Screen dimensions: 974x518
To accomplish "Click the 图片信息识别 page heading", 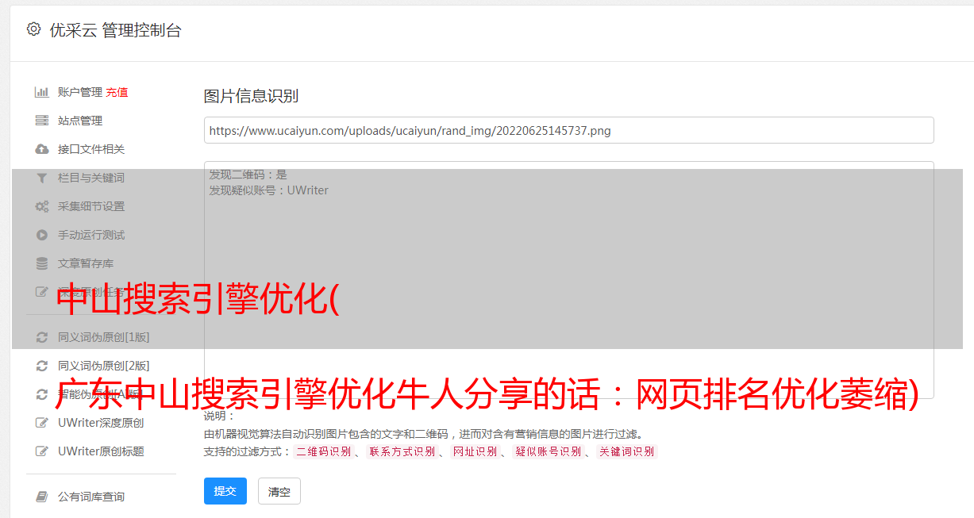I will (x=251, y=96).
